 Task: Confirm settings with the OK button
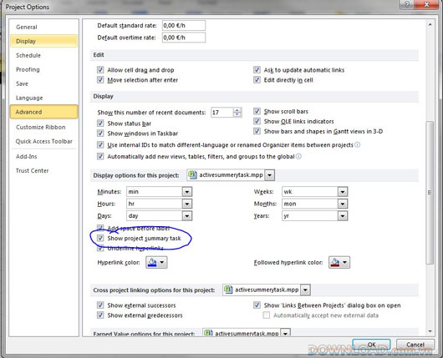tap(371, 345)
